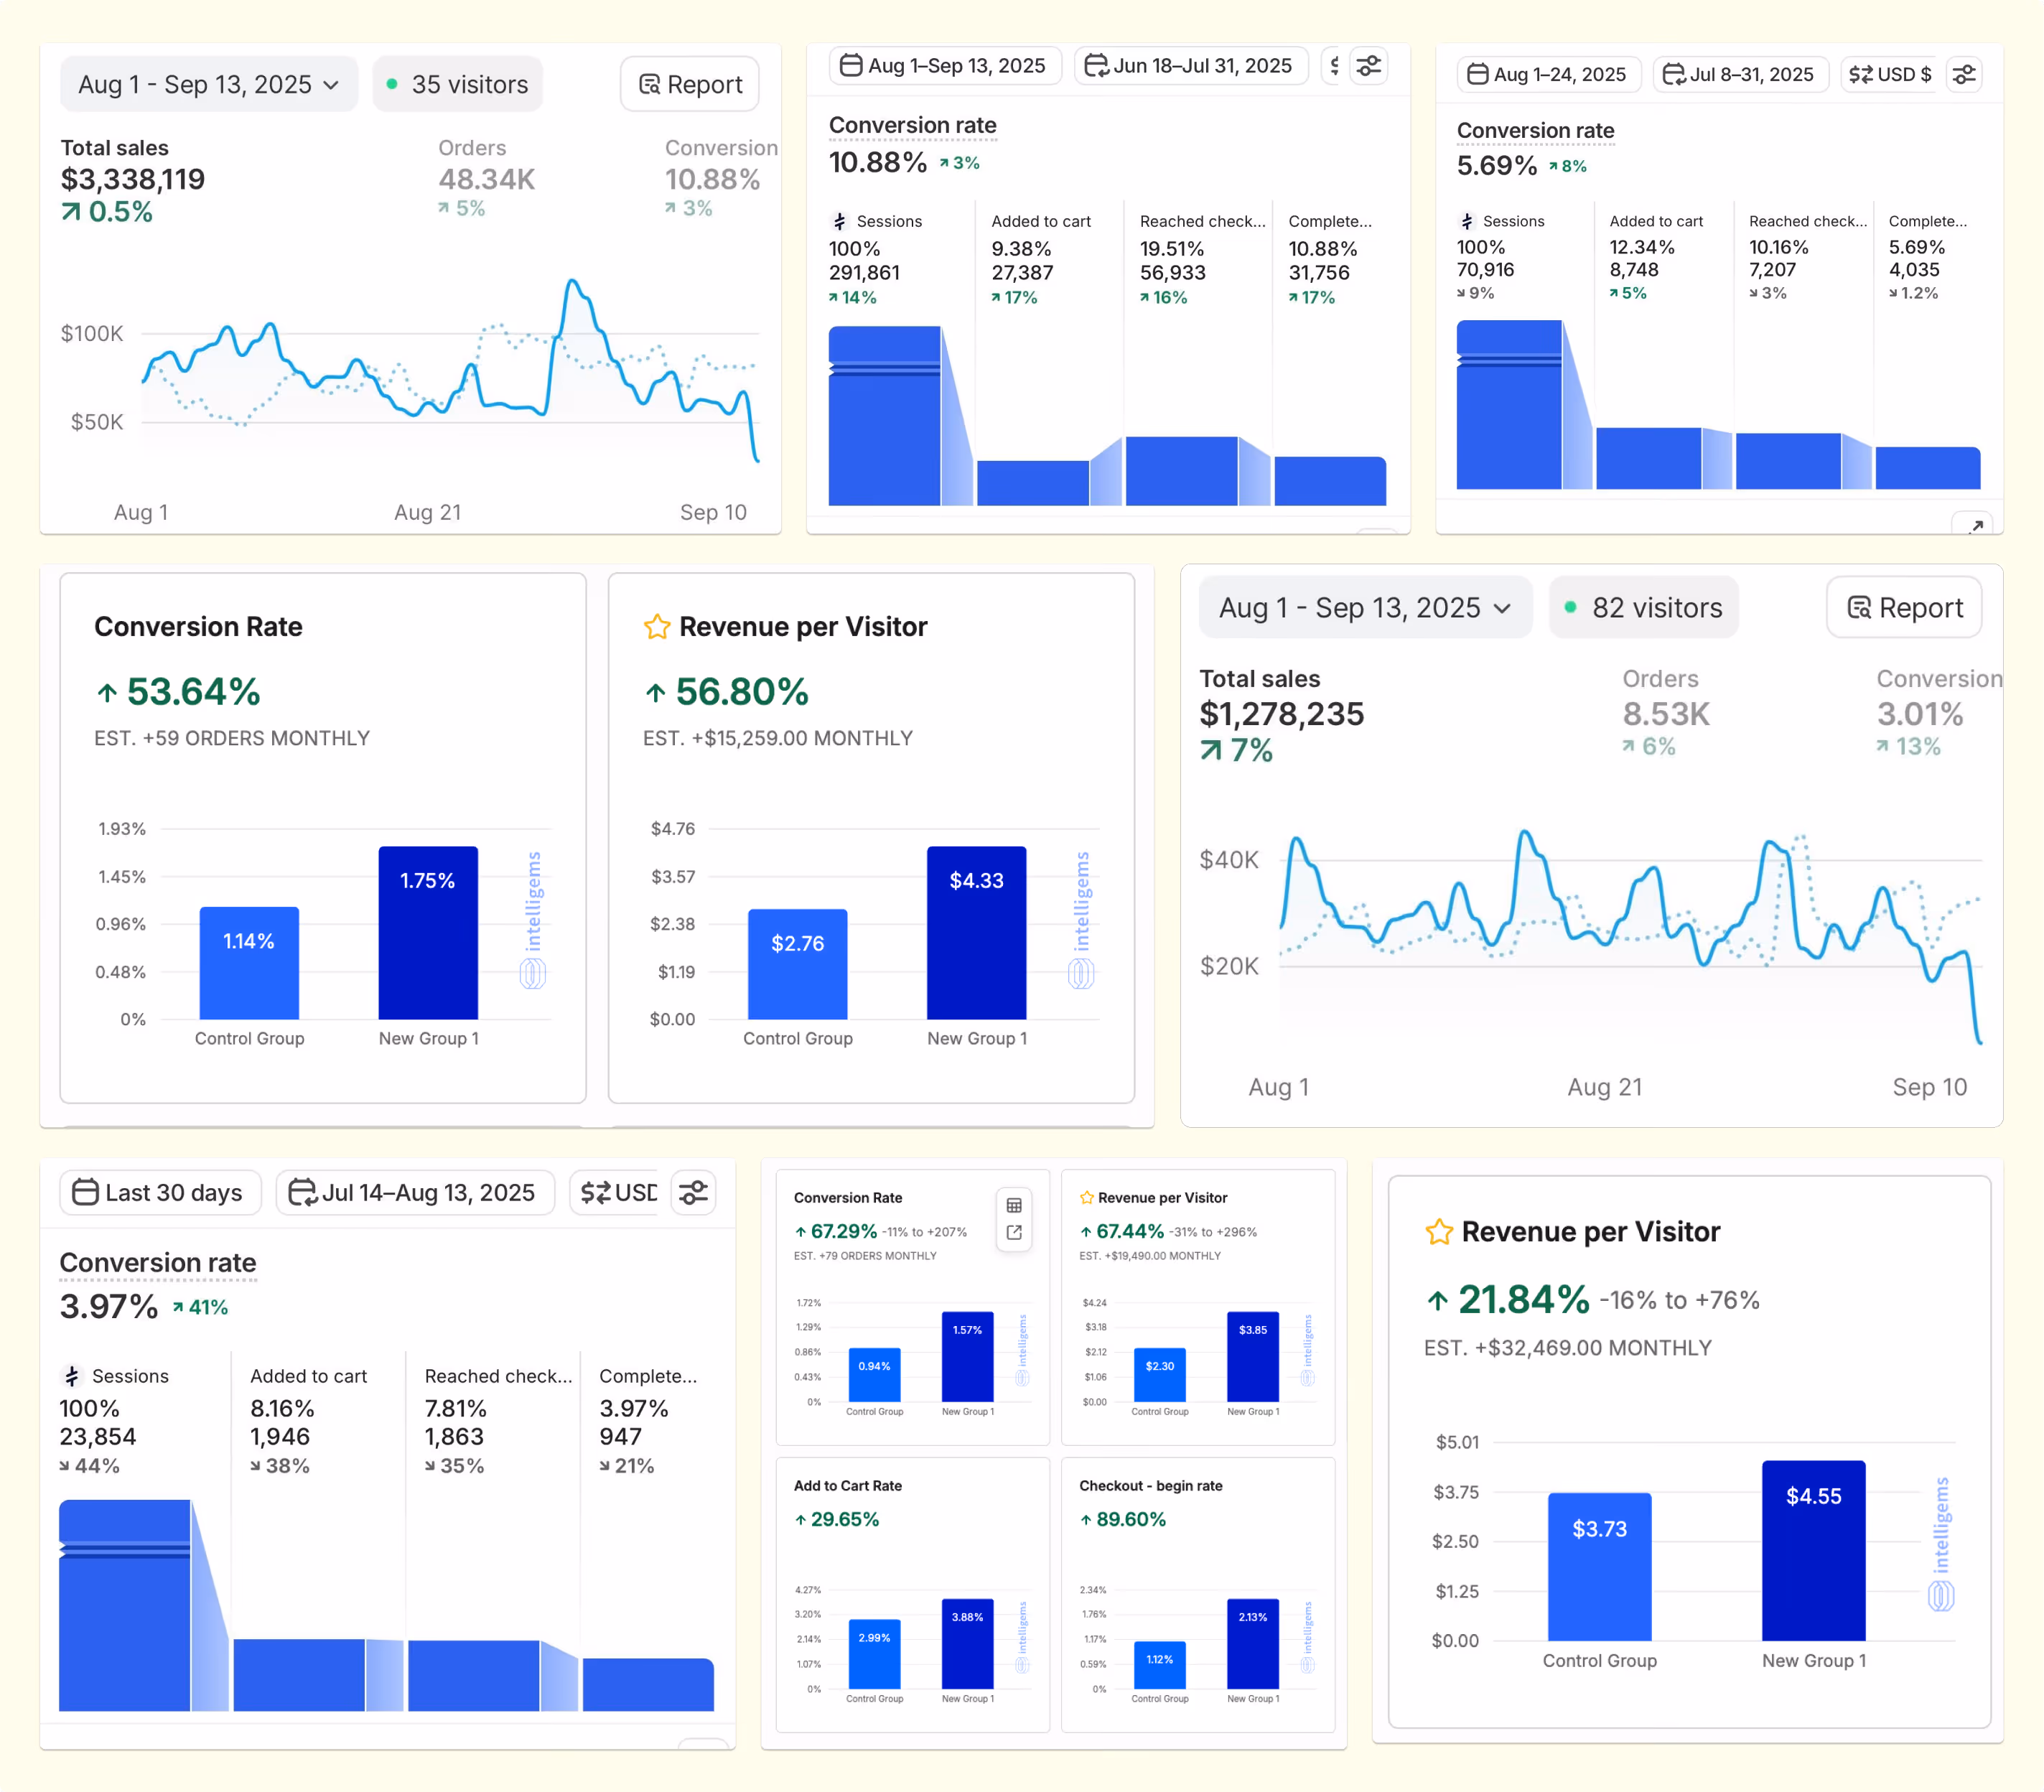Screen dimensions: 2044x1792
Task: Click the $4.55 New Group 1 bar
Action: pyautogui.click(x=1813, y=1550)
